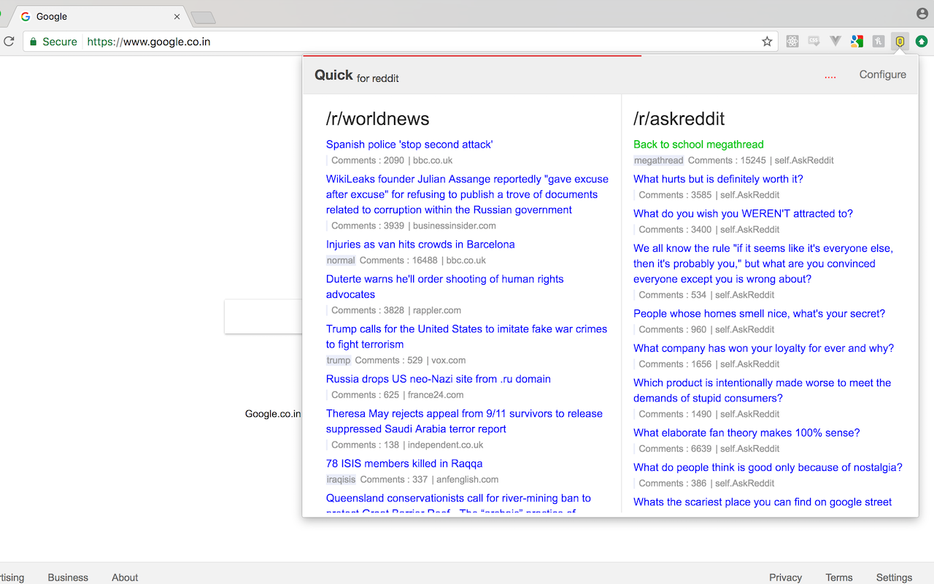Screen dimensions: 934x584
Task: Open the CSS extension icon in toolbar
Action: (x=814, y=42)
